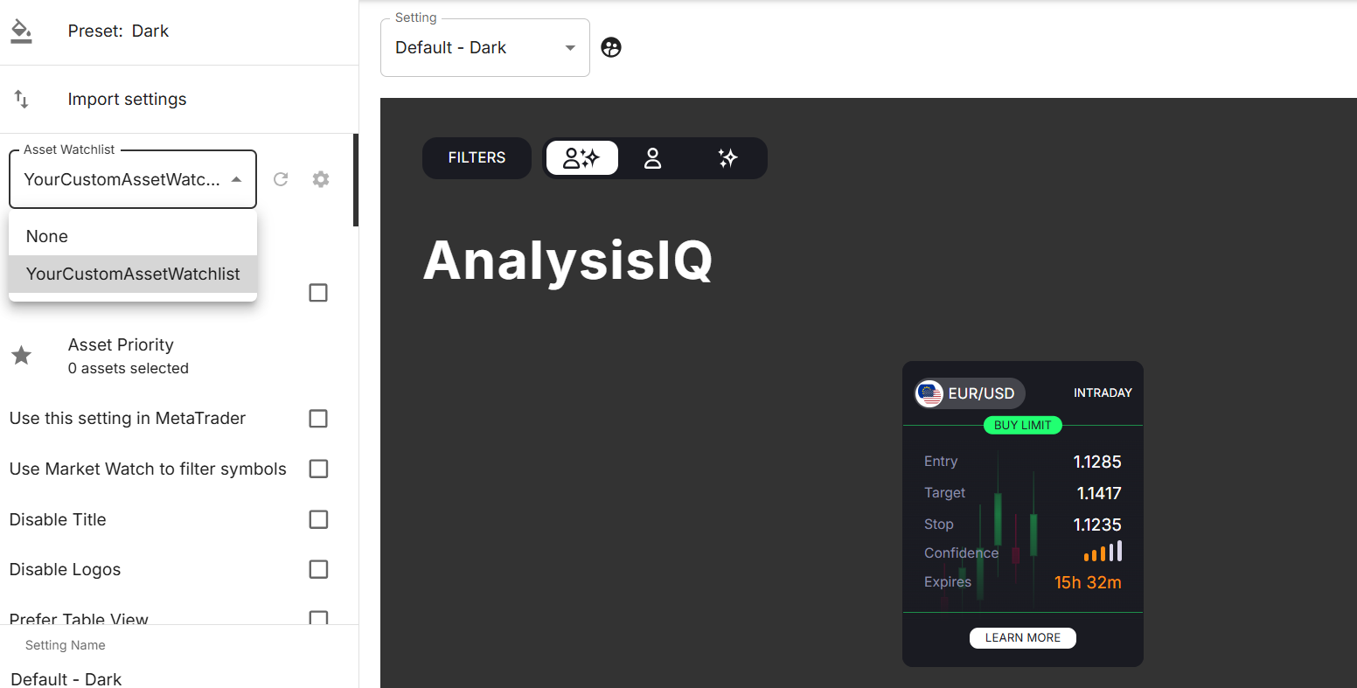Image resolution: width=1357 pixels, height=688 pixels.
Task: Select the combined person and AI sparkle filter
Action: tap(582, 158)
